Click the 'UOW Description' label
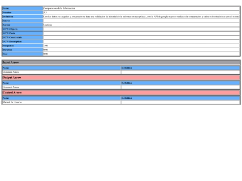This screenshot has width=242, height=181. pyautogui.click(x=12, y=42)
